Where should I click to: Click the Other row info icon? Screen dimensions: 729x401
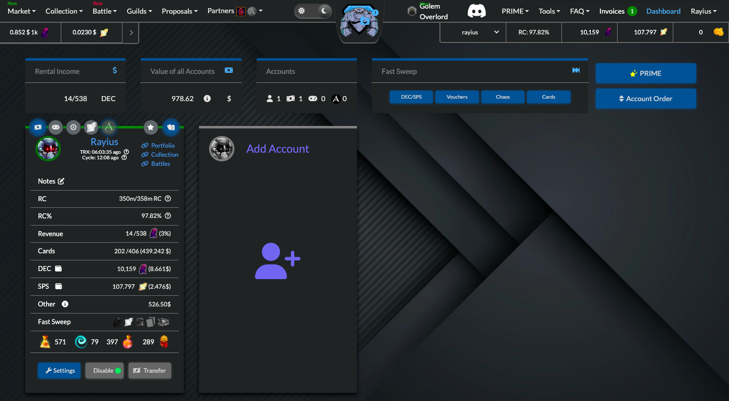tap(65, 304)
